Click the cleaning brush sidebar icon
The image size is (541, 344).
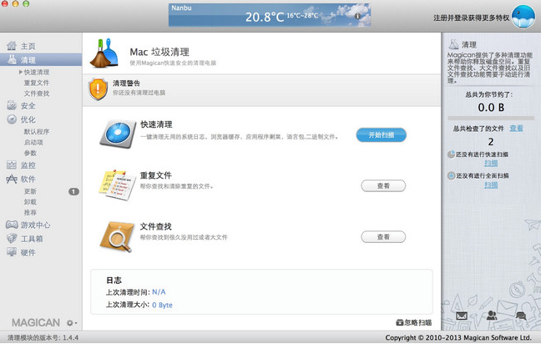tap(12, 59)
